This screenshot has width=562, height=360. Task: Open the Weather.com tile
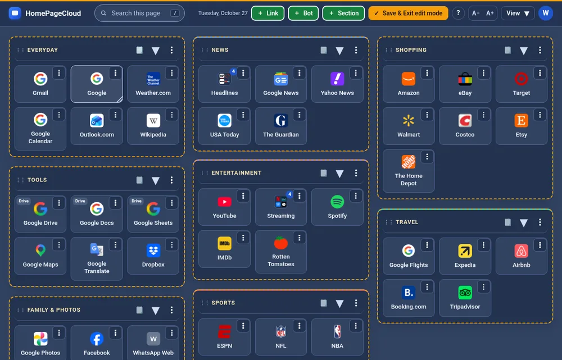[153, 84]
